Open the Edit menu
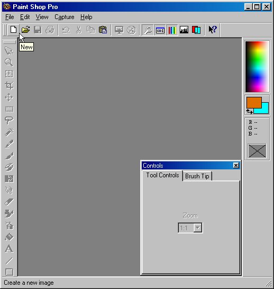 [25, 17]
